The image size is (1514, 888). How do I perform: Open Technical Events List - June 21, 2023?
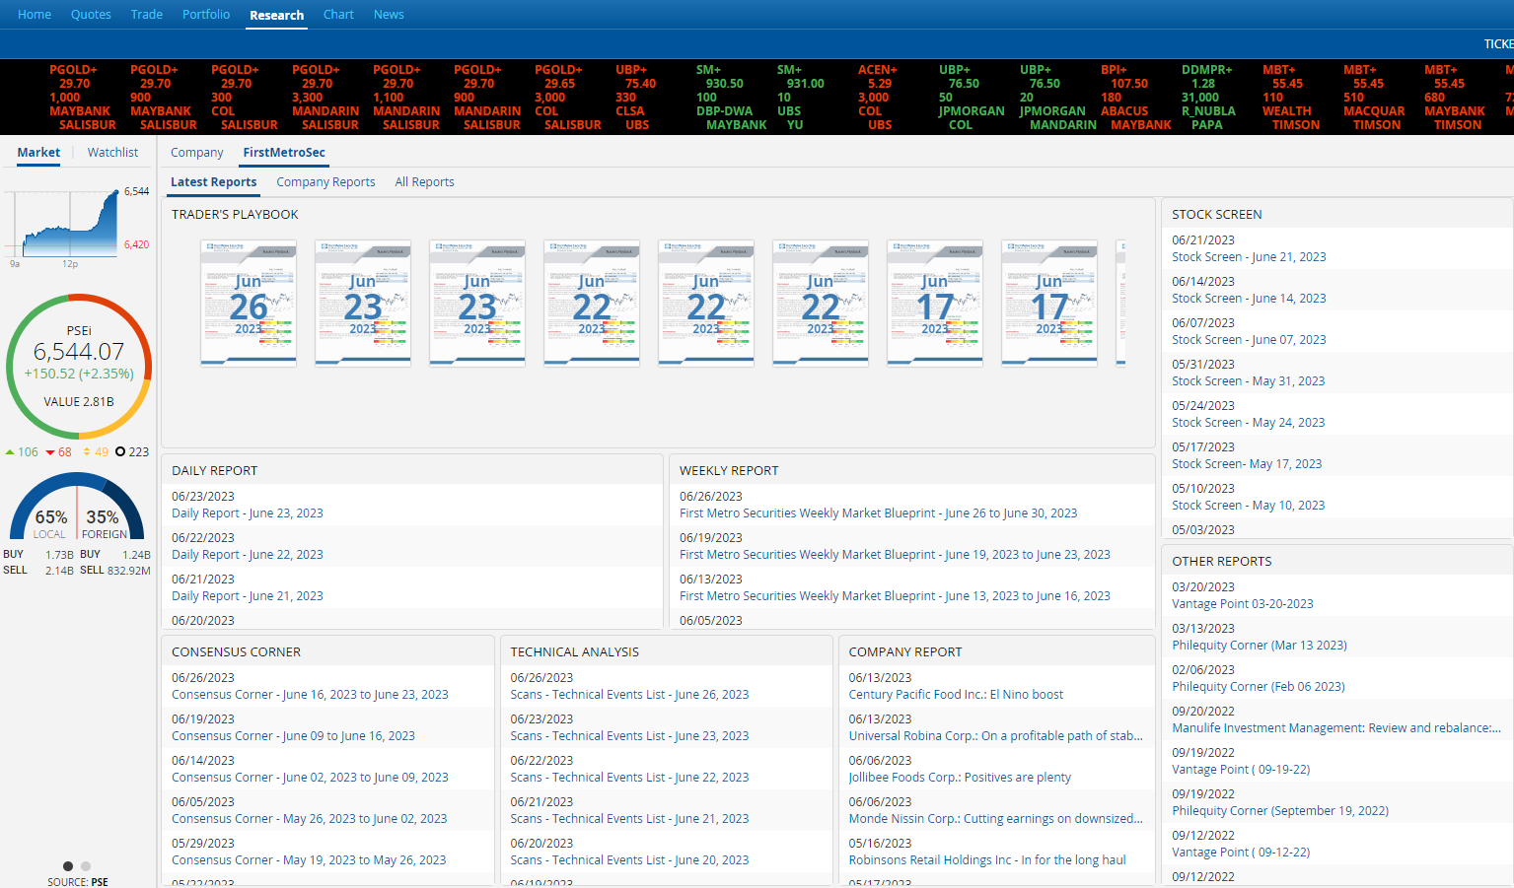pos(629,819)
